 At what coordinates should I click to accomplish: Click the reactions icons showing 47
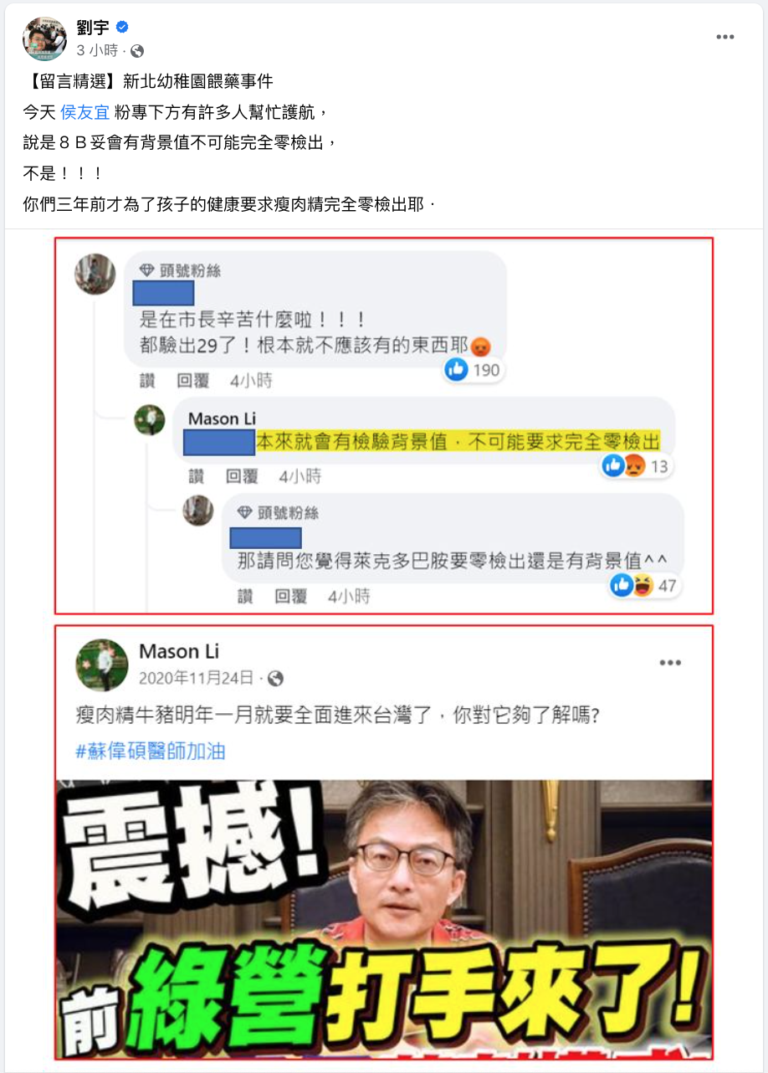point(632,585)
